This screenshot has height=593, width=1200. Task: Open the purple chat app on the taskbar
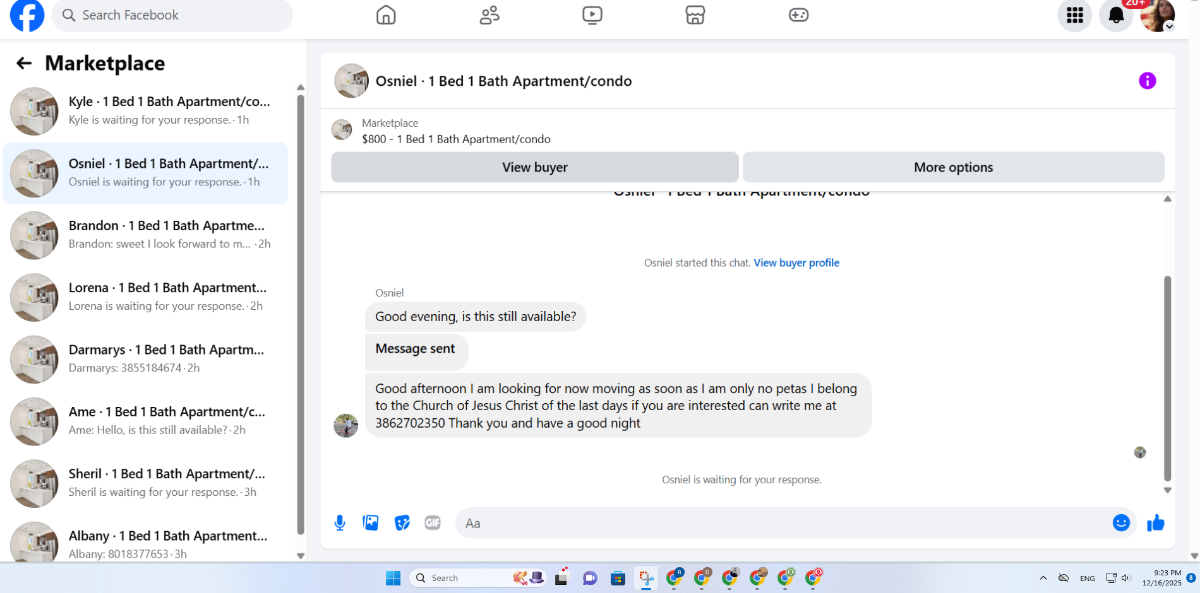590,578
